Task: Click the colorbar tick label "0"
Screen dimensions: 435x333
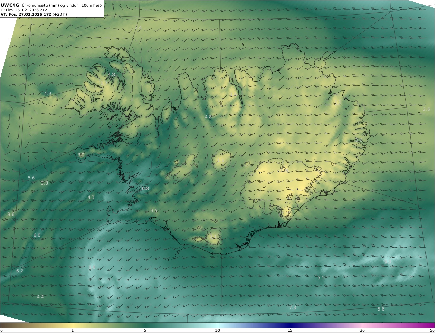Action: point(1,330)
